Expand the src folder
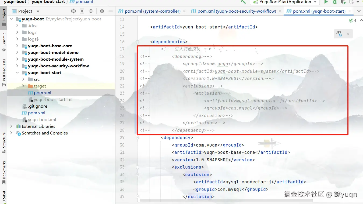The height and width of the screenshot is (204, 363). click(x=23, y=79)
